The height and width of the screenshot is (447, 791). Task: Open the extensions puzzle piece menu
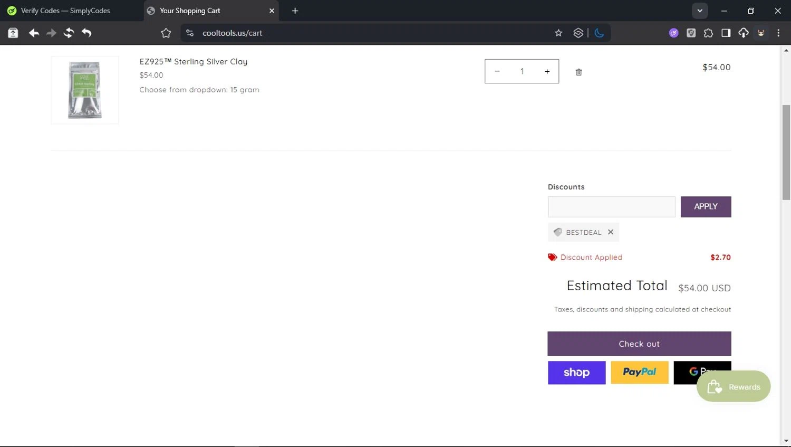pos(708,33)
